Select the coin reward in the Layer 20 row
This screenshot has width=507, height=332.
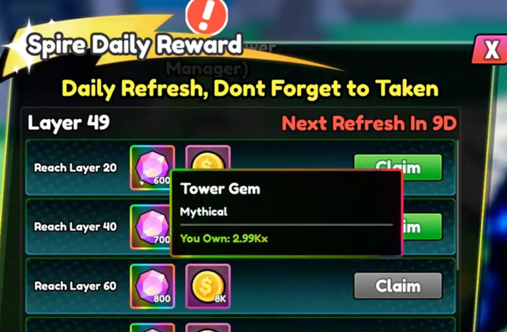(x=208, y=157)
